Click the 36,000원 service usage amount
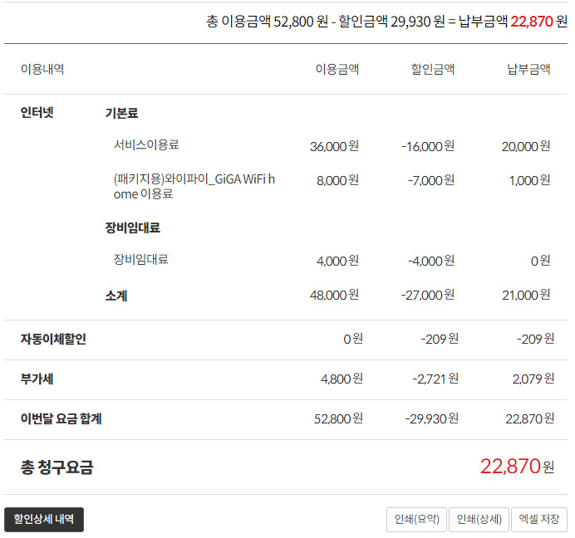Screen dimensions: 575x538 [334, 146]
